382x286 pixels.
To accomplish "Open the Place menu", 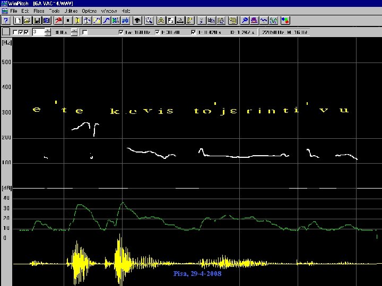I will (x=39, y=11).
